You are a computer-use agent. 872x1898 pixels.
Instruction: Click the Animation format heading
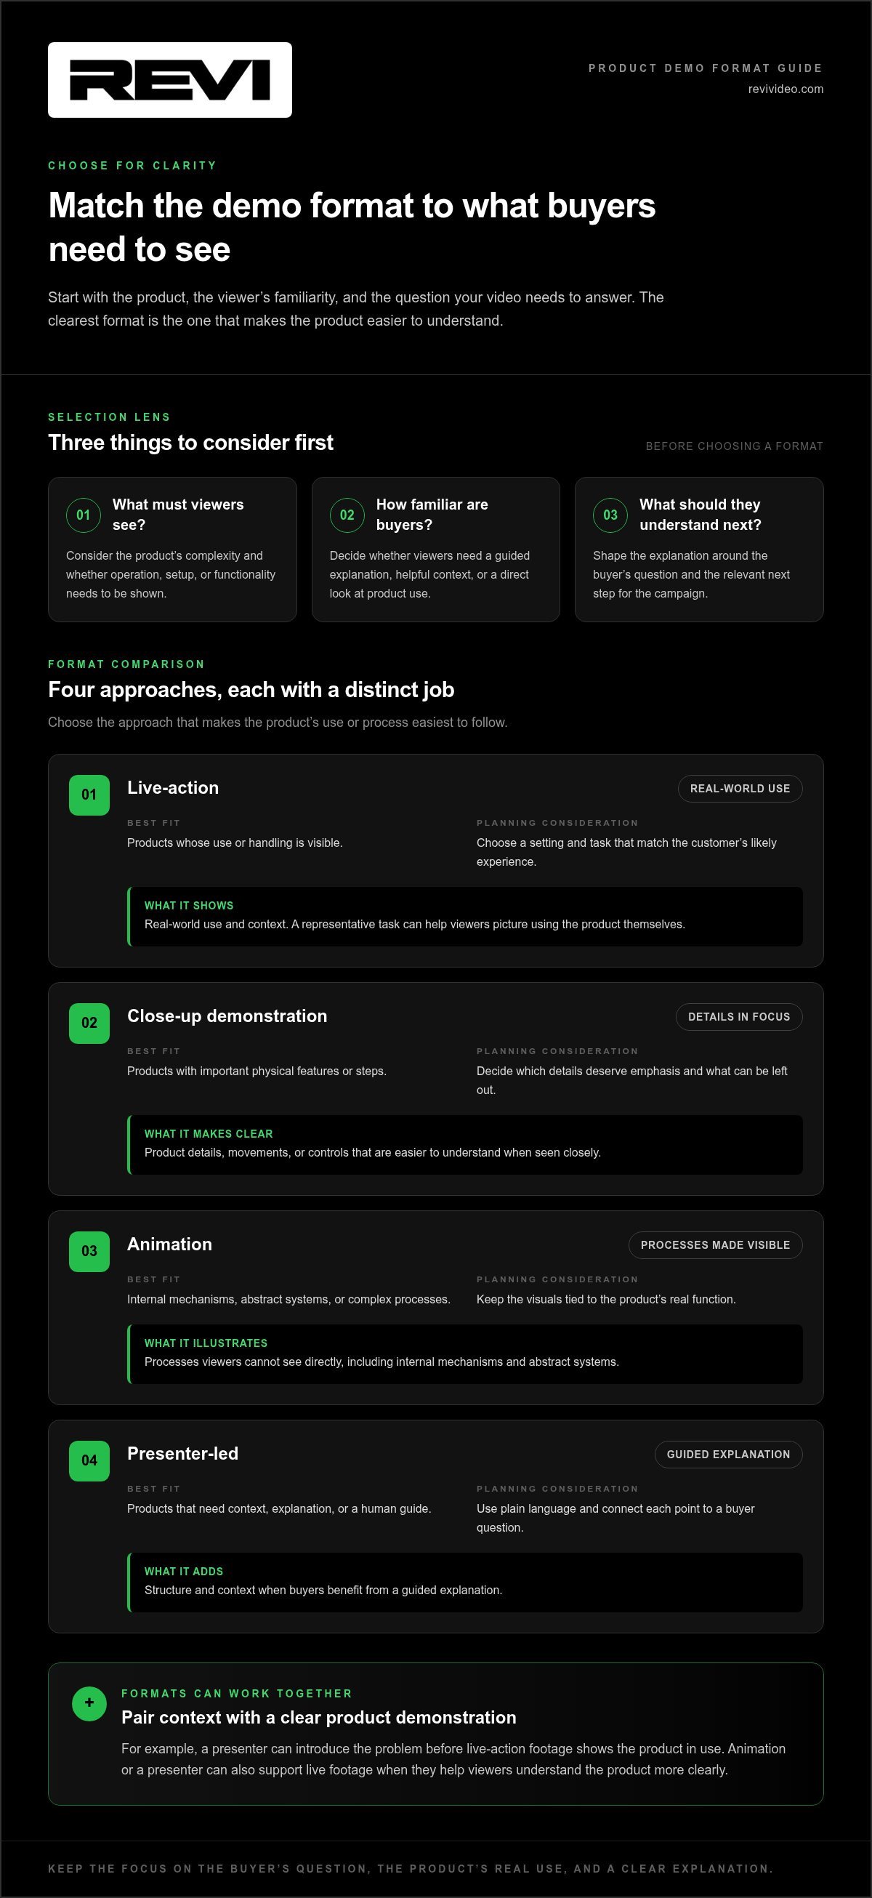pyautogui.click(x=169, y=1244)
